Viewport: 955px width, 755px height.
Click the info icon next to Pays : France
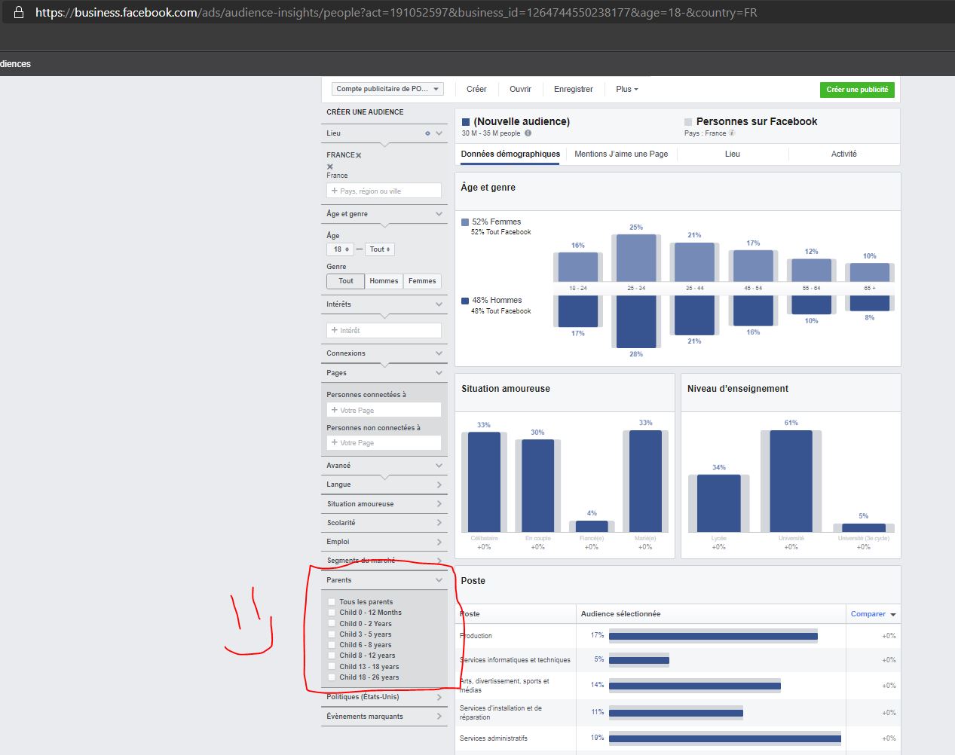(x=732, y=133)
